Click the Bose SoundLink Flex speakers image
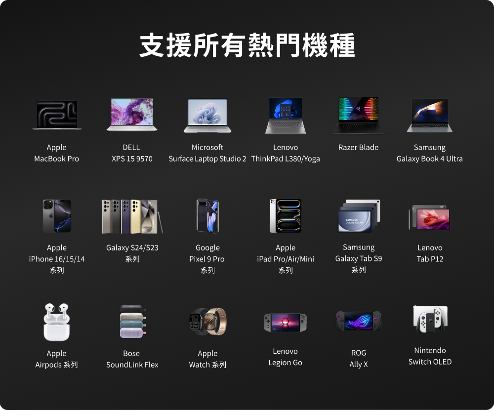The width and height of the screenshot is (494, 416). [132, 322]
